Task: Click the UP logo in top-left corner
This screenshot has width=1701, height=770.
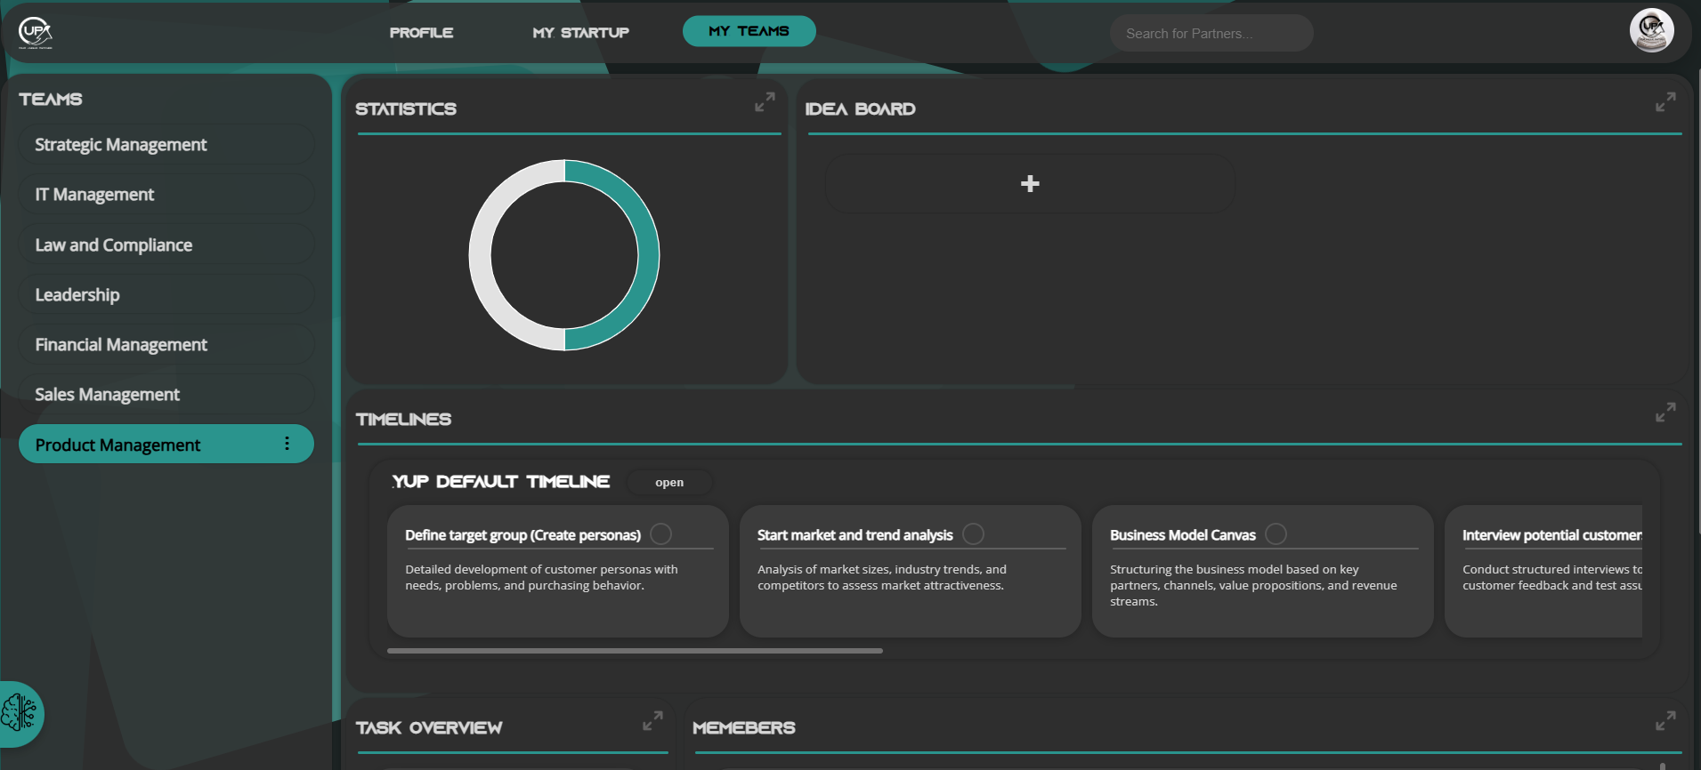Action: tap(36, 32)
